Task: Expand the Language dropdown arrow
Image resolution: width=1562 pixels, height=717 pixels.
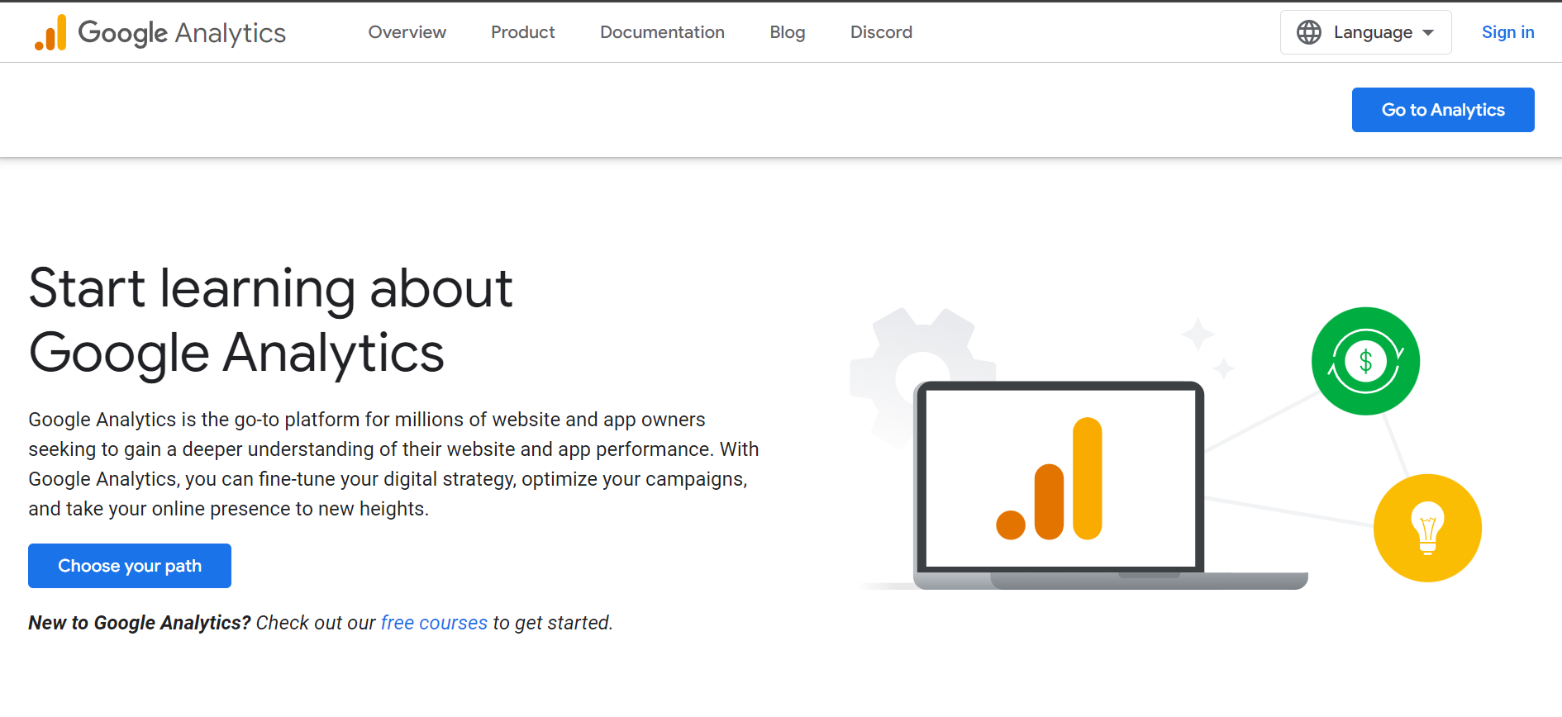Action: click(1428, 33)
